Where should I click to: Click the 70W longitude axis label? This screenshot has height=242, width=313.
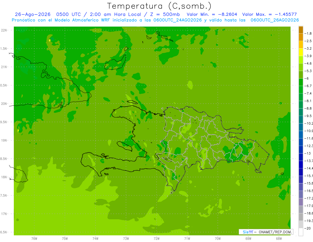tap(218, 239)
